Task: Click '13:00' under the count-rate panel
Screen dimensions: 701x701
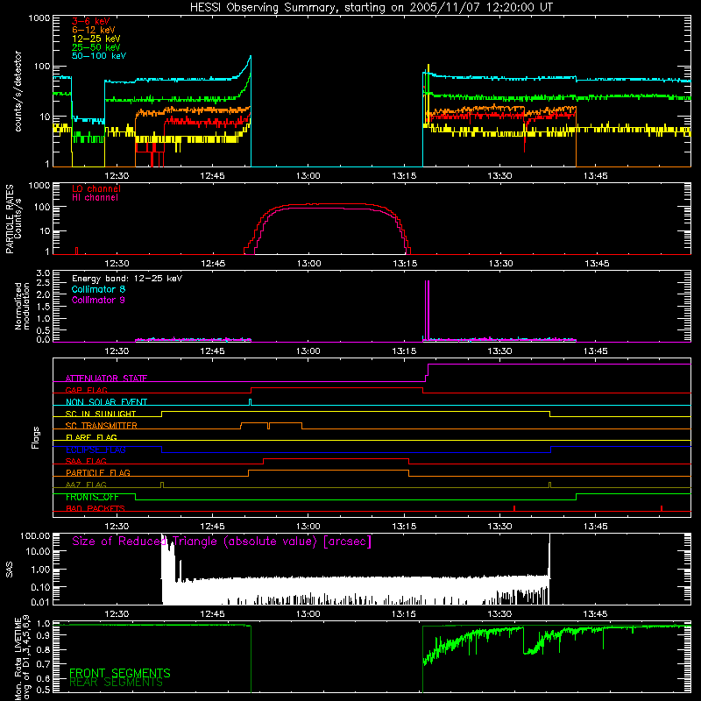Action: (308, 176)
